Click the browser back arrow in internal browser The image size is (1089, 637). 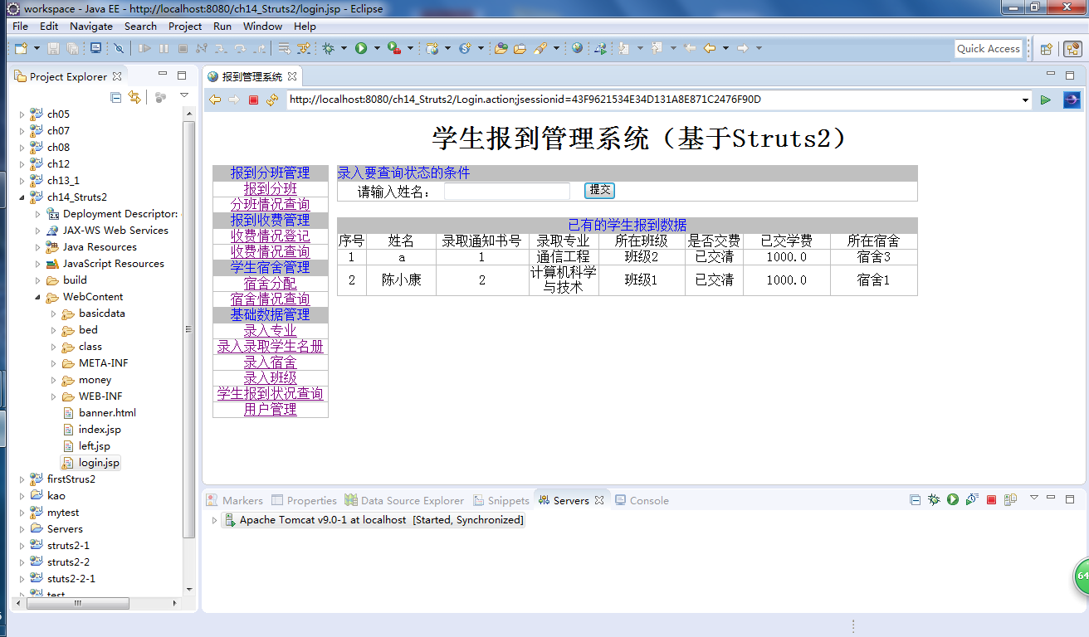pos(215,100)
